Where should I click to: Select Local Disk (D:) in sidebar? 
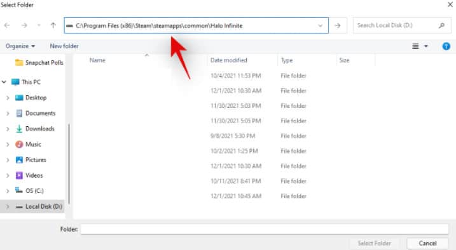click(39, 206)
